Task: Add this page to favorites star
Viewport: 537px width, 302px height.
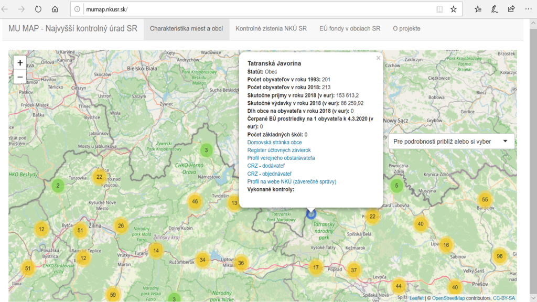Action: tap(454, 9)
